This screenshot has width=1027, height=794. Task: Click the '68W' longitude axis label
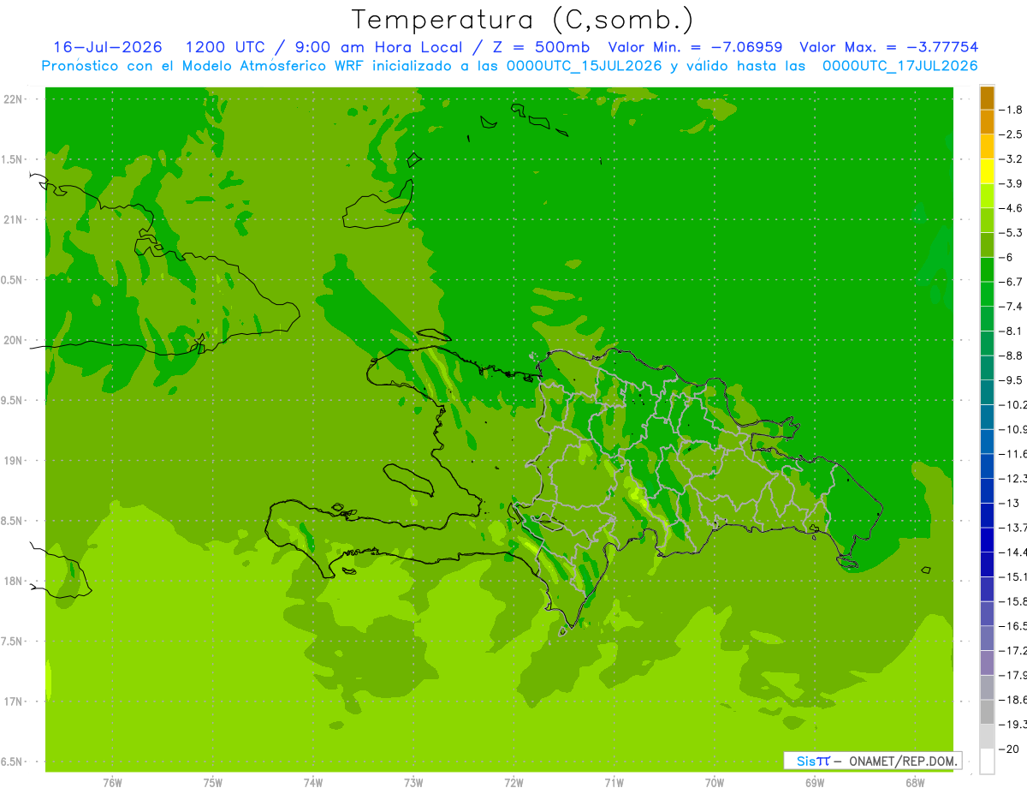915,783
